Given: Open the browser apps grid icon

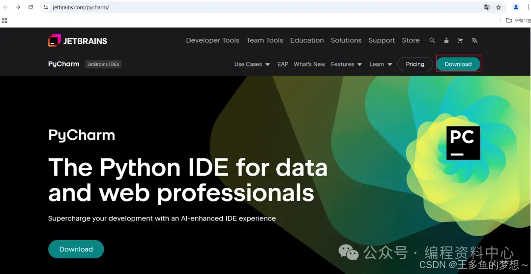Looking at the screenshot, I should [4, 20].
